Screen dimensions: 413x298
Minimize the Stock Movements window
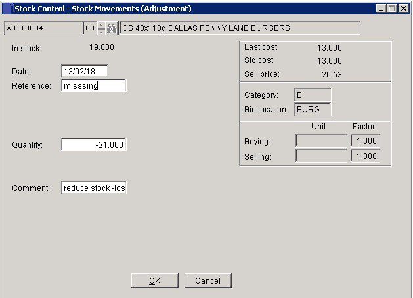point(381,9)
